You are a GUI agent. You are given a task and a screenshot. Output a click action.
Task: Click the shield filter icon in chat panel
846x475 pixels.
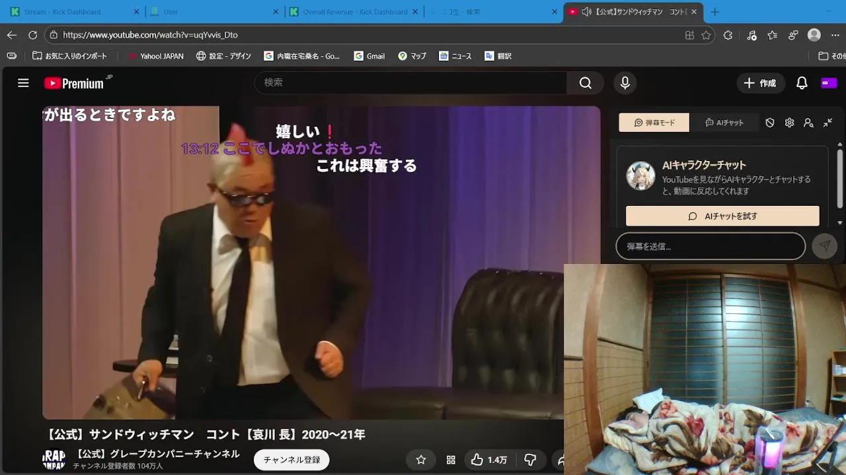pos(770,123)
